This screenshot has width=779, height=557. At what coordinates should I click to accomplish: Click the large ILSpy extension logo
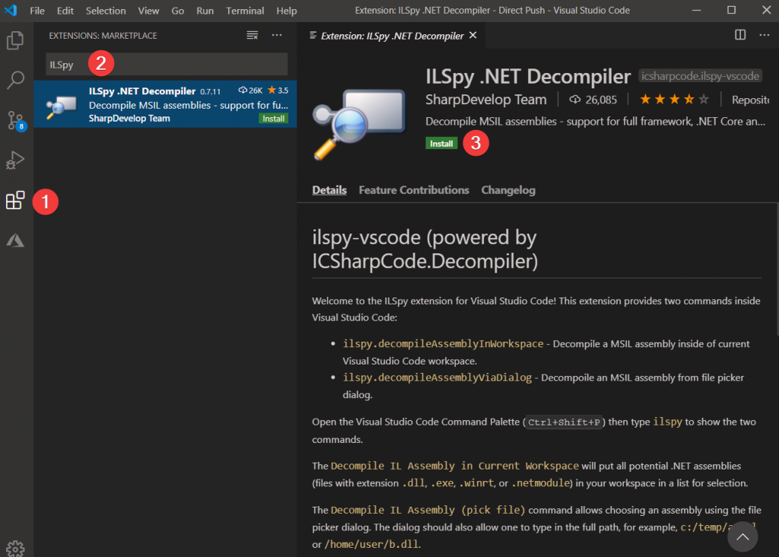pyautogui.click(x=359, y=124)
